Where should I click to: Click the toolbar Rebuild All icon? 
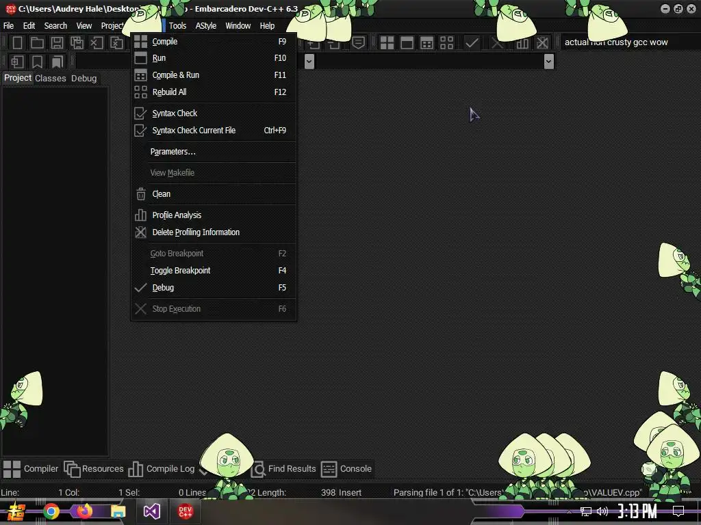tap(446, 43)
